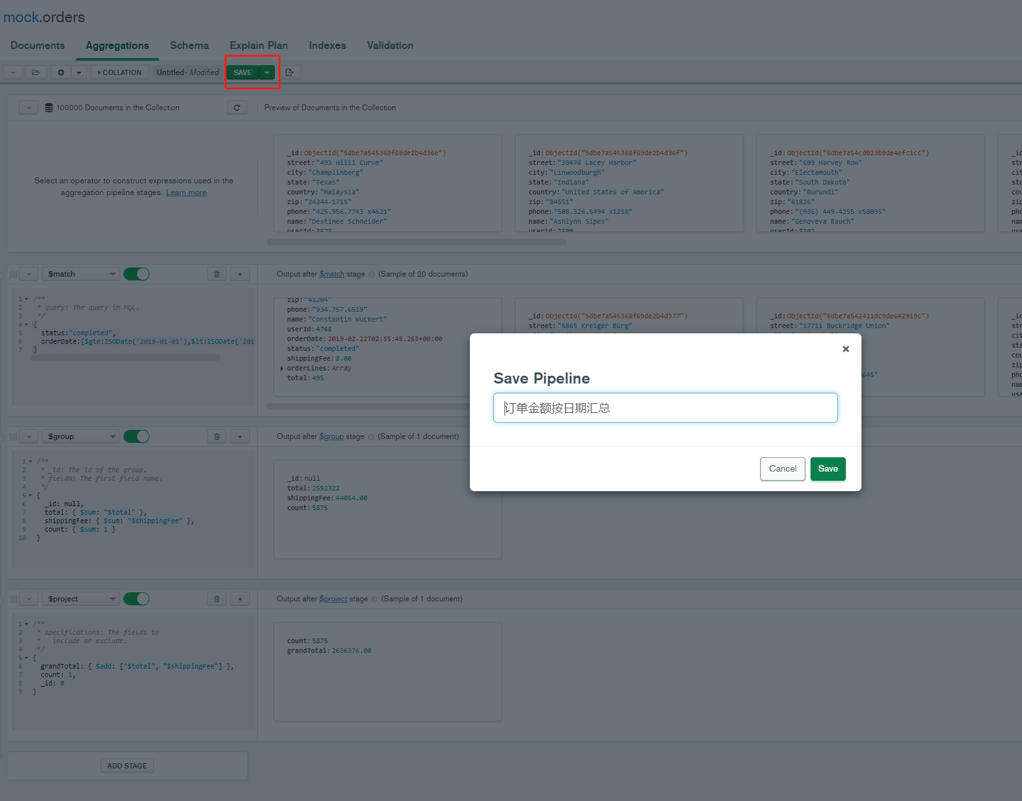This screenshot has width=1022, height=801.
Task: Open the $project documentation link
Action: pyautogui.click(x=333, y=599)
